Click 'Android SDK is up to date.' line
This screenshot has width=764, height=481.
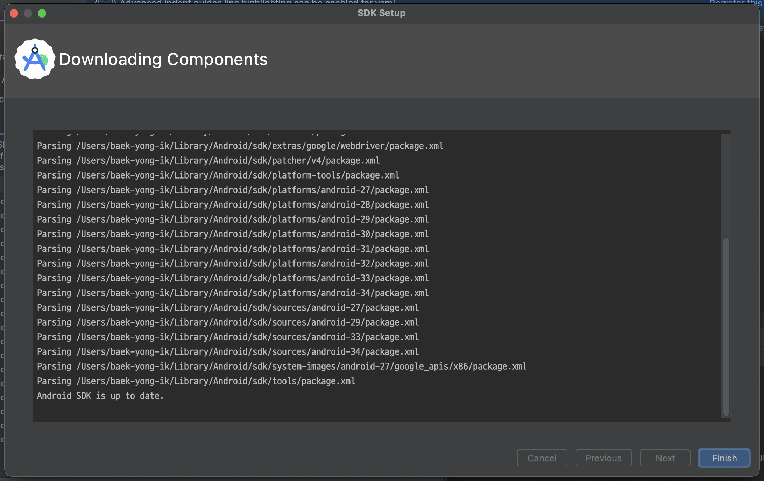tap(100, 396)
